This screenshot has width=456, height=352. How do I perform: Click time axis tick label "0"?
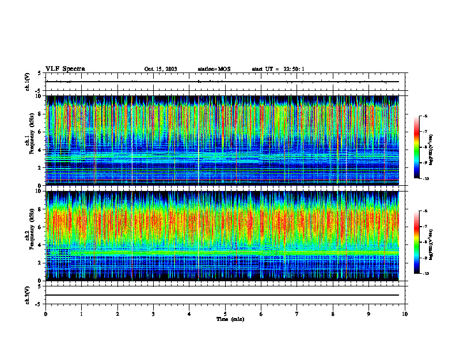(45, 314)
